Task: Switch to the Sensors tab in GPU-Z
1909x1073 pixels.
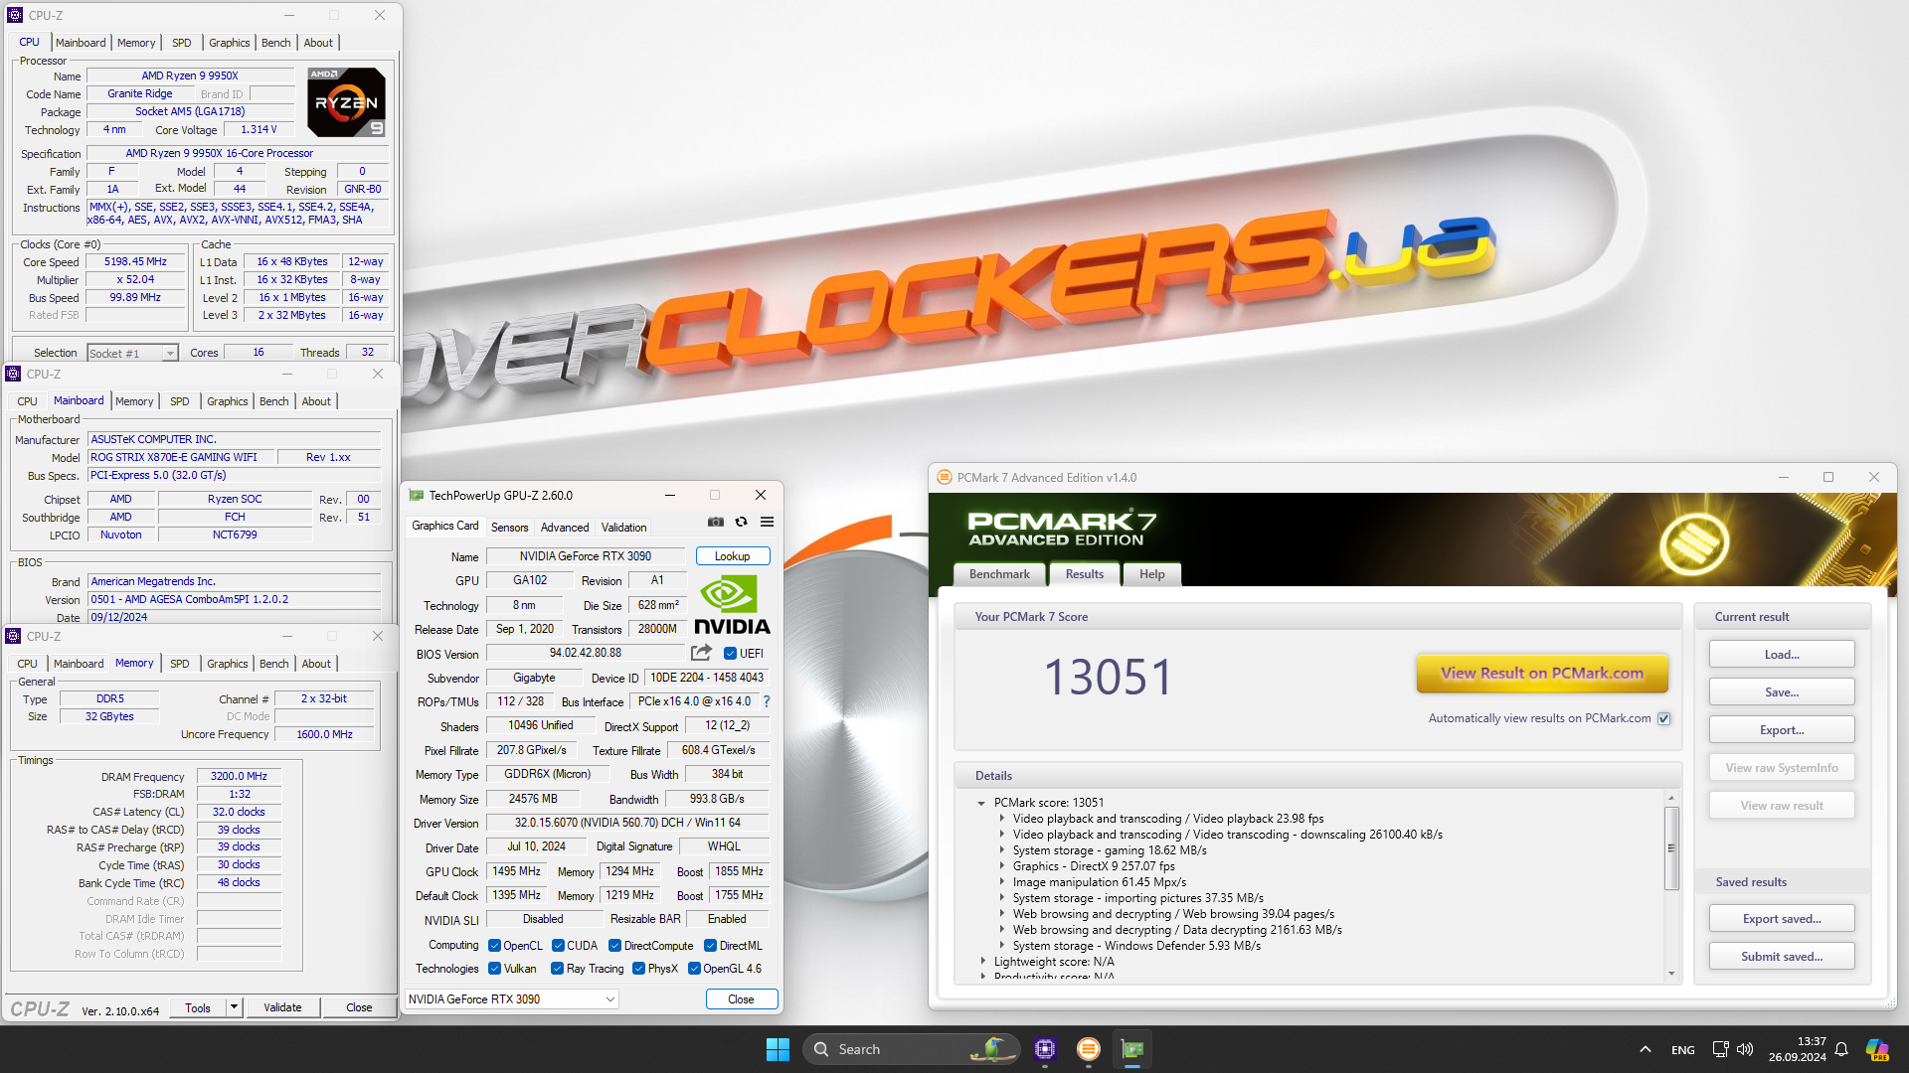Action: pos(509,528)
